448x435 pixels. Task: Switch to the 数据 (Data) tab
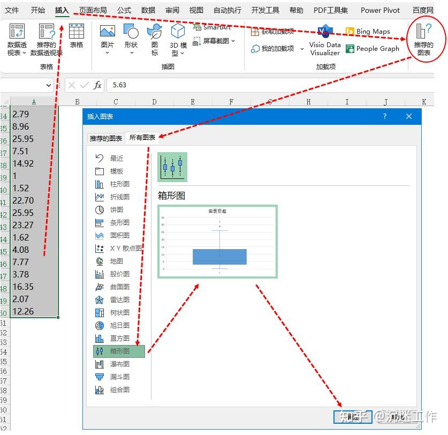coord(148,10)
